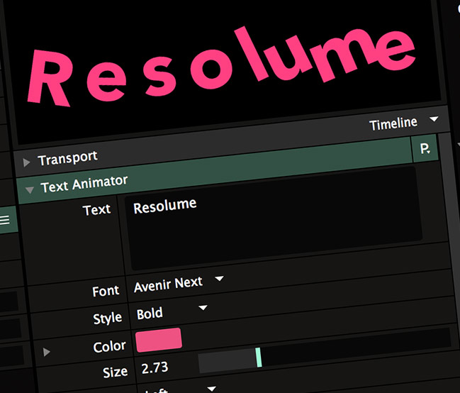Viewport: 460px width, 393px height.
Task: Open the P. preset menu button
Action: coord(425,149)
